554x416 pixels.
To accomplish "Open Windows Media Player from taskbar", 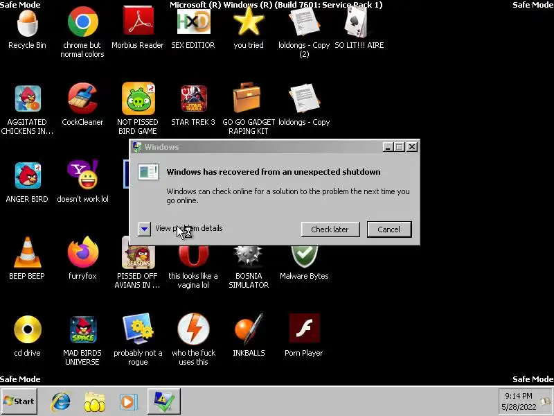I will point(127,402).
